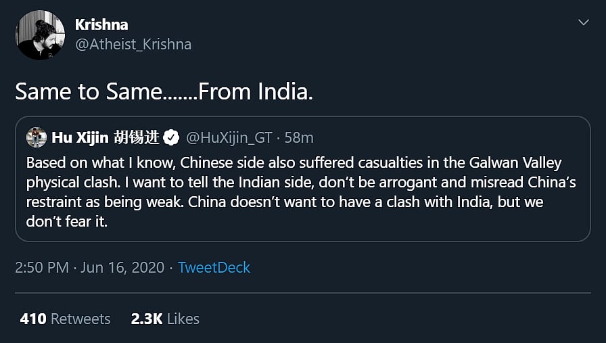Screen dimensions: 606x343
Task: Open Hu Xijin's name in quoted tweet
Action: tap(80, 137)
